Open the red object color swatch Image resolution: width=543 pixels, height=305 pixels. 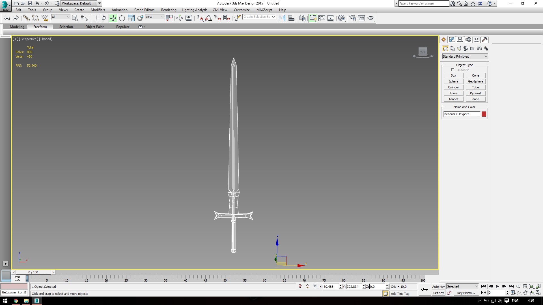click(484, 114)
